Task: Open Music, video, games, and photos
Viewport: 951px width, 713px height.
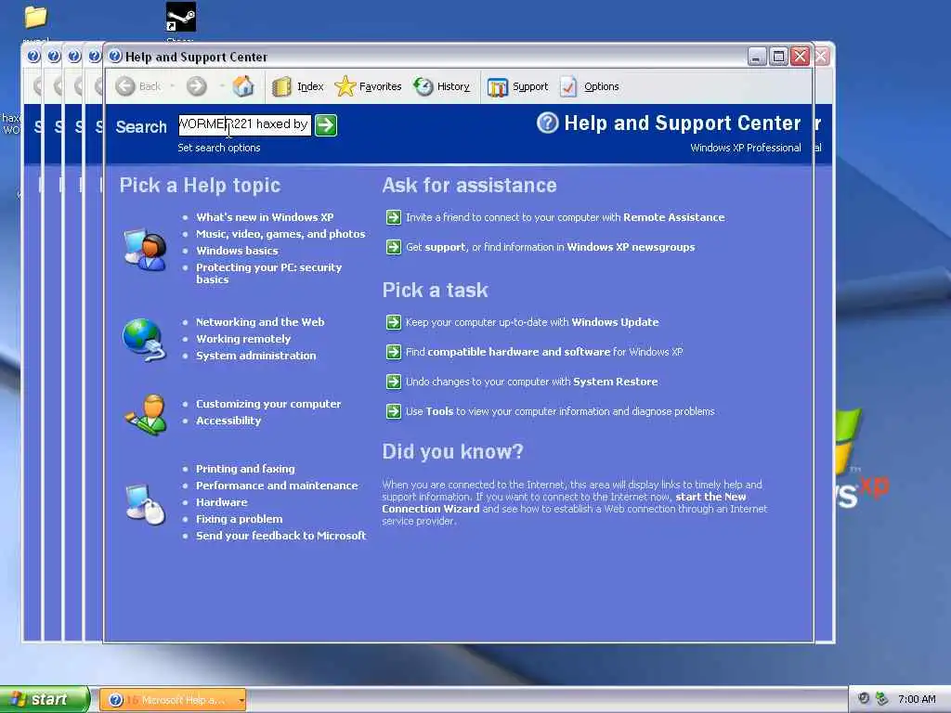Action: point(280,234)
